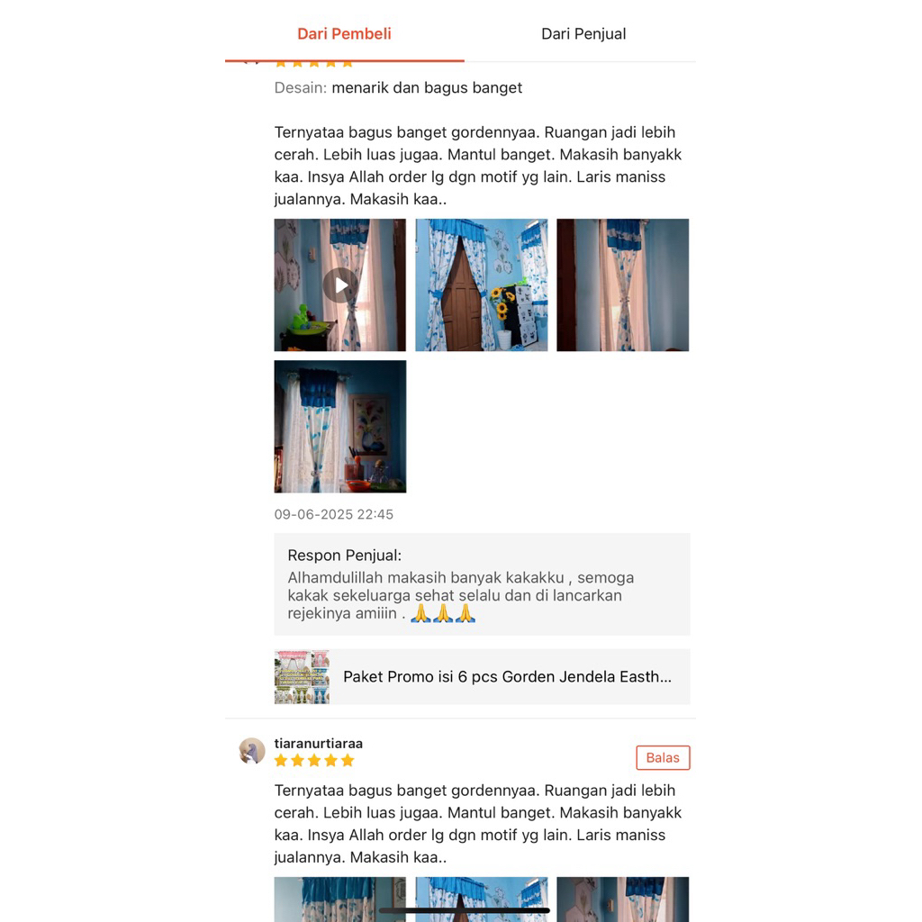Switch to the Dari Penjual tab
The image size is (922, 922).
tap(583, 33)
